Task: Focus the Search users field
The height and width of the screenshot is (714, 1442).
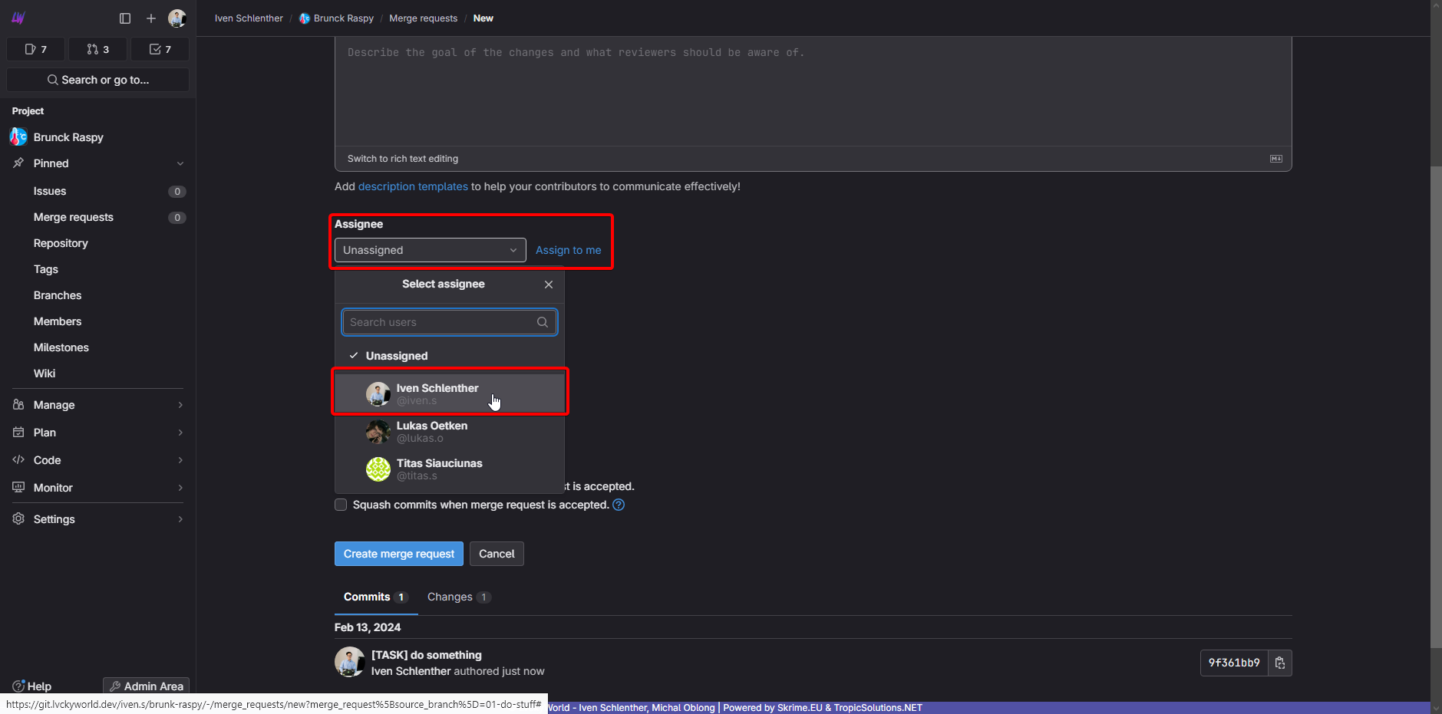Action: point(441,322)
